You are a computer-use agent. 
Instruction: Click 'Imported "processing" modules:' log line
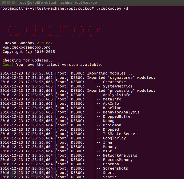point(121,91)
